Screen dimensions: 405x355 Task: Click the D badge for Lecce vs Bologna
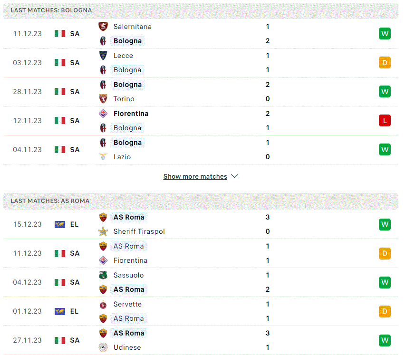click(385, 62)
